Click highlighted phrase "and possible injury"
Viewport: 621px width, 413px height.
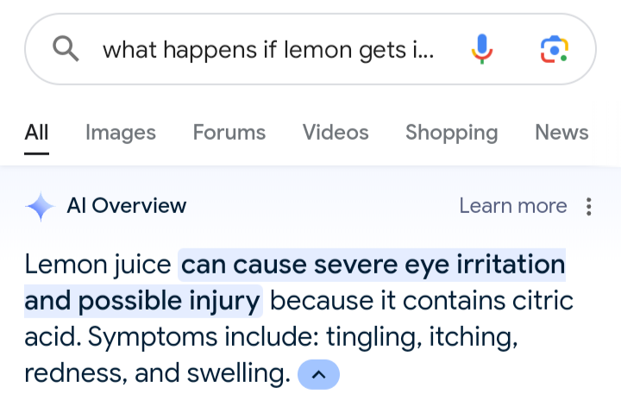click(x=142, y=302)
